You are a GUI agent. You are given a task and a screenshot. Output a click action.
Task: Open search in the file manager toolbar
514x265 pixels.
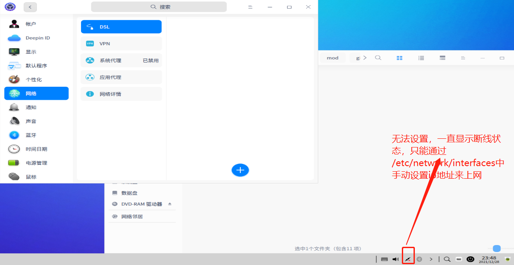pyautogui.click(x=378, y=58)
